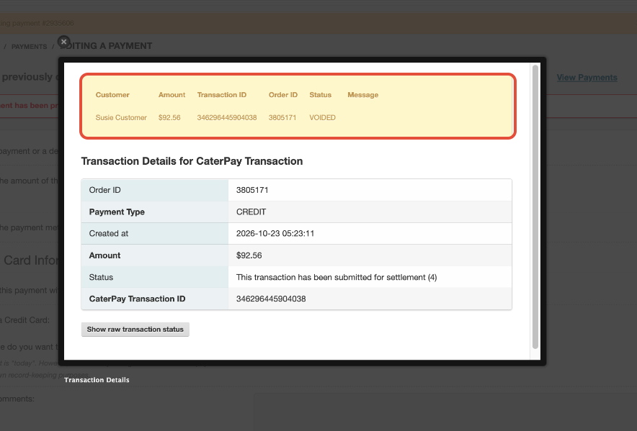Click the submitted for settlement status text
The height and width of the screenshot is (431, 637).
337,277
